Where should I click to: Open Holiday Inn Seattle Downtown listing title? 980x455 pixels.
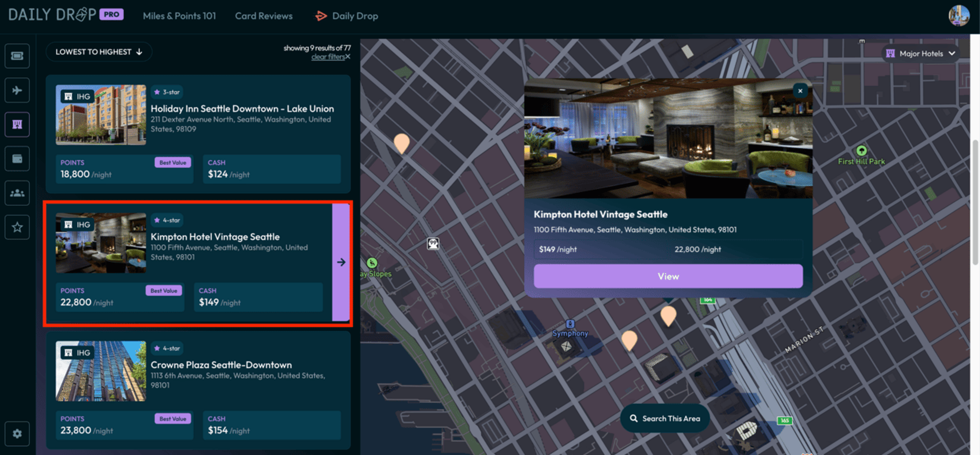pyautogui.click(x=242, y=109)
